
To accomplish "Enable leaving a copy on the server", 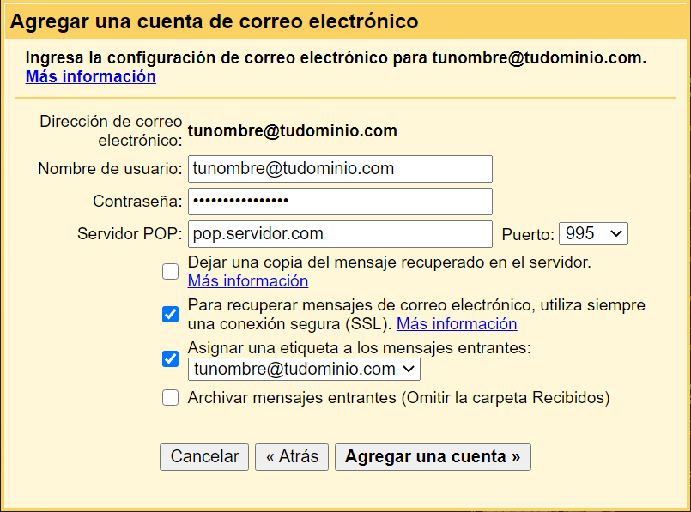I will tap(170, 272).
